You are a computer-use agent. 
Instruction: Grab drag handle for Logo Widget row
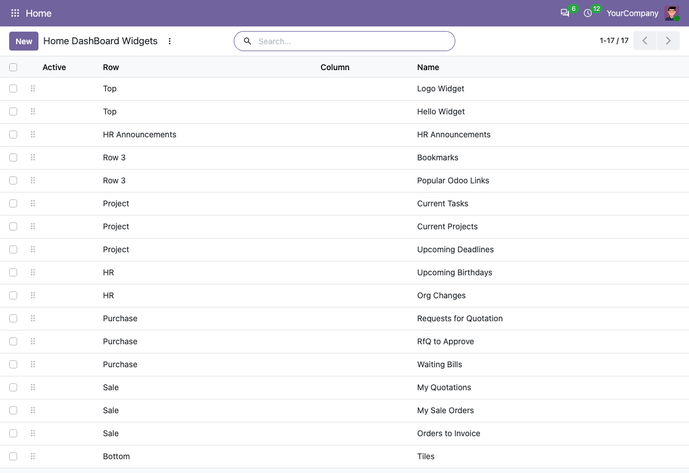pos(33,89)
